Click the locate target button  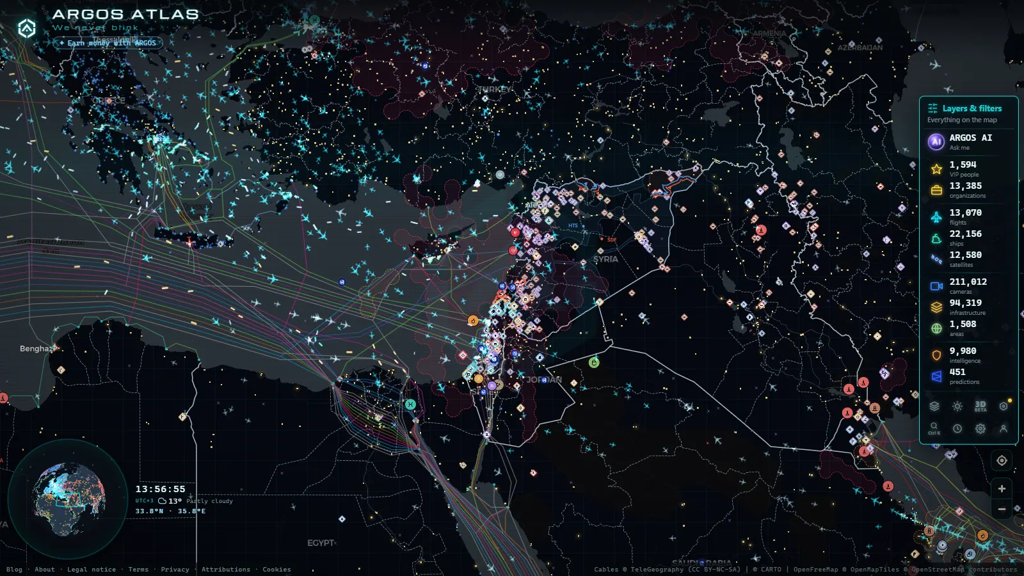1002,460
